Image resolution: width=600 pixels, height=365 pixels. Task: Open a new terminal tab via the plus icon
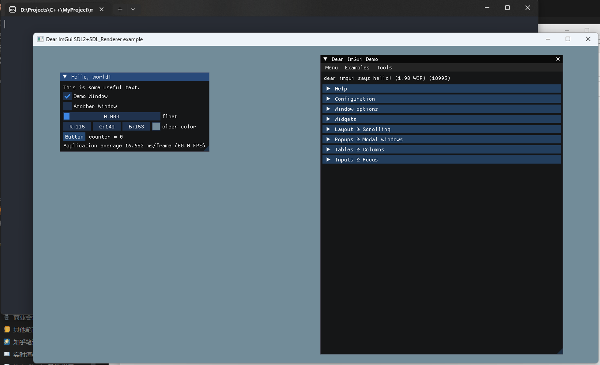coord(120,9)
